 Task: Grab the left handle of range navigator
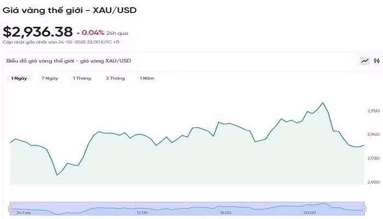pos(10,208)
